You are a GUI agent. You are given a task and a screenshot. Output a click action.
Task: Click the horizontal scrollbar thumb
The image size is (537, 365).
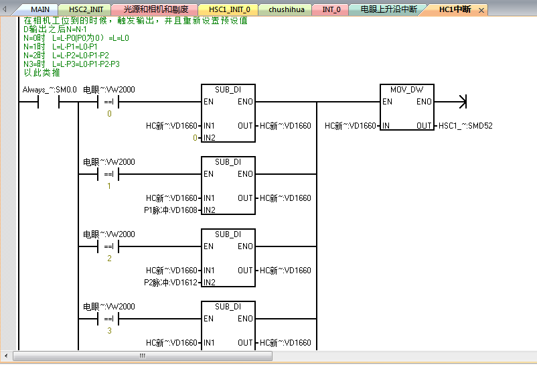click(x=142, y=356)
